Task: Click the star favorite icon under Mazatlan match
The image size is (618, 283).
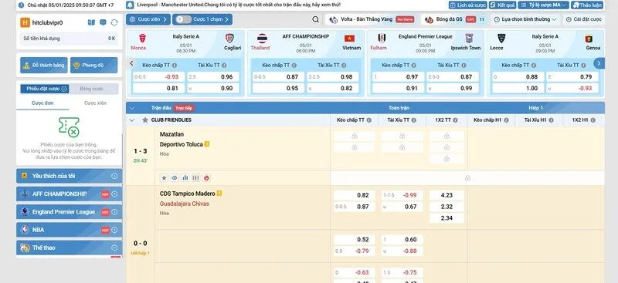Action: tap(164, 178)
